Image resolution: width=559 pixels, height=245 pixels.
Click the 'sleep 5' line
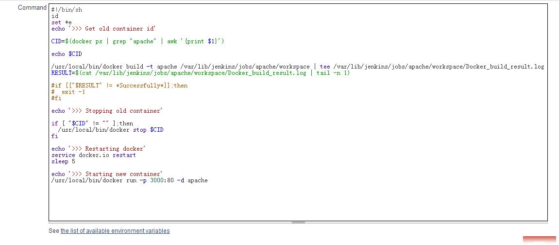pos(63,161)
